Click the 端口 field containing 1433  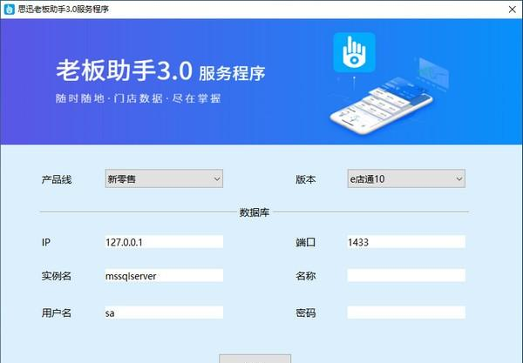coord(406,242)
